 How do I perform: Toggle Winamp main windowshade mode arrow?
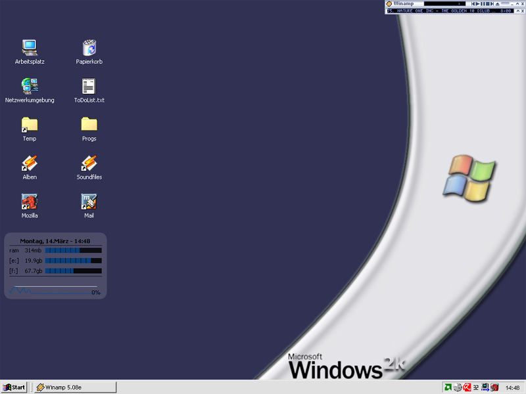[517, 4]
